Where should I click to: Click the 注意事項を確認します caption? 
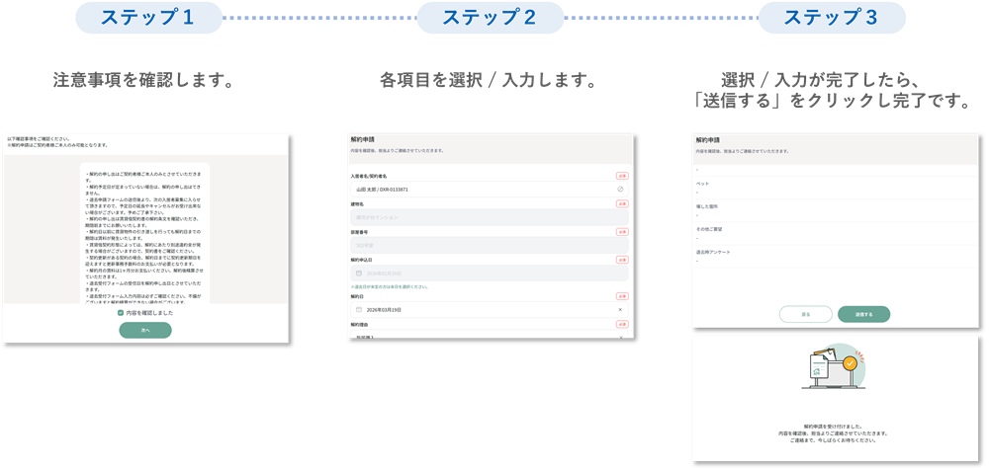(144, 81)
